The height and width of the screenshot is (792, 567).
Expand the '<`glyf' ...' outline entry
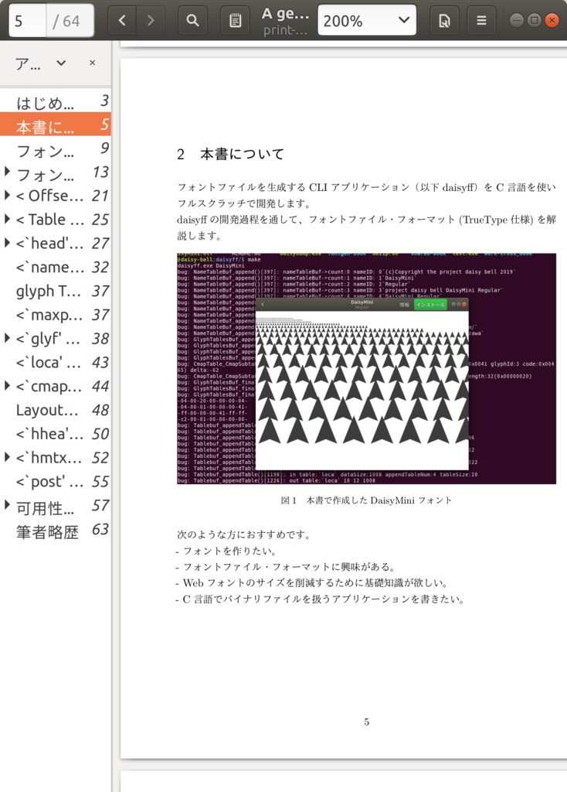pyautogui.click(x=7, y=338)
